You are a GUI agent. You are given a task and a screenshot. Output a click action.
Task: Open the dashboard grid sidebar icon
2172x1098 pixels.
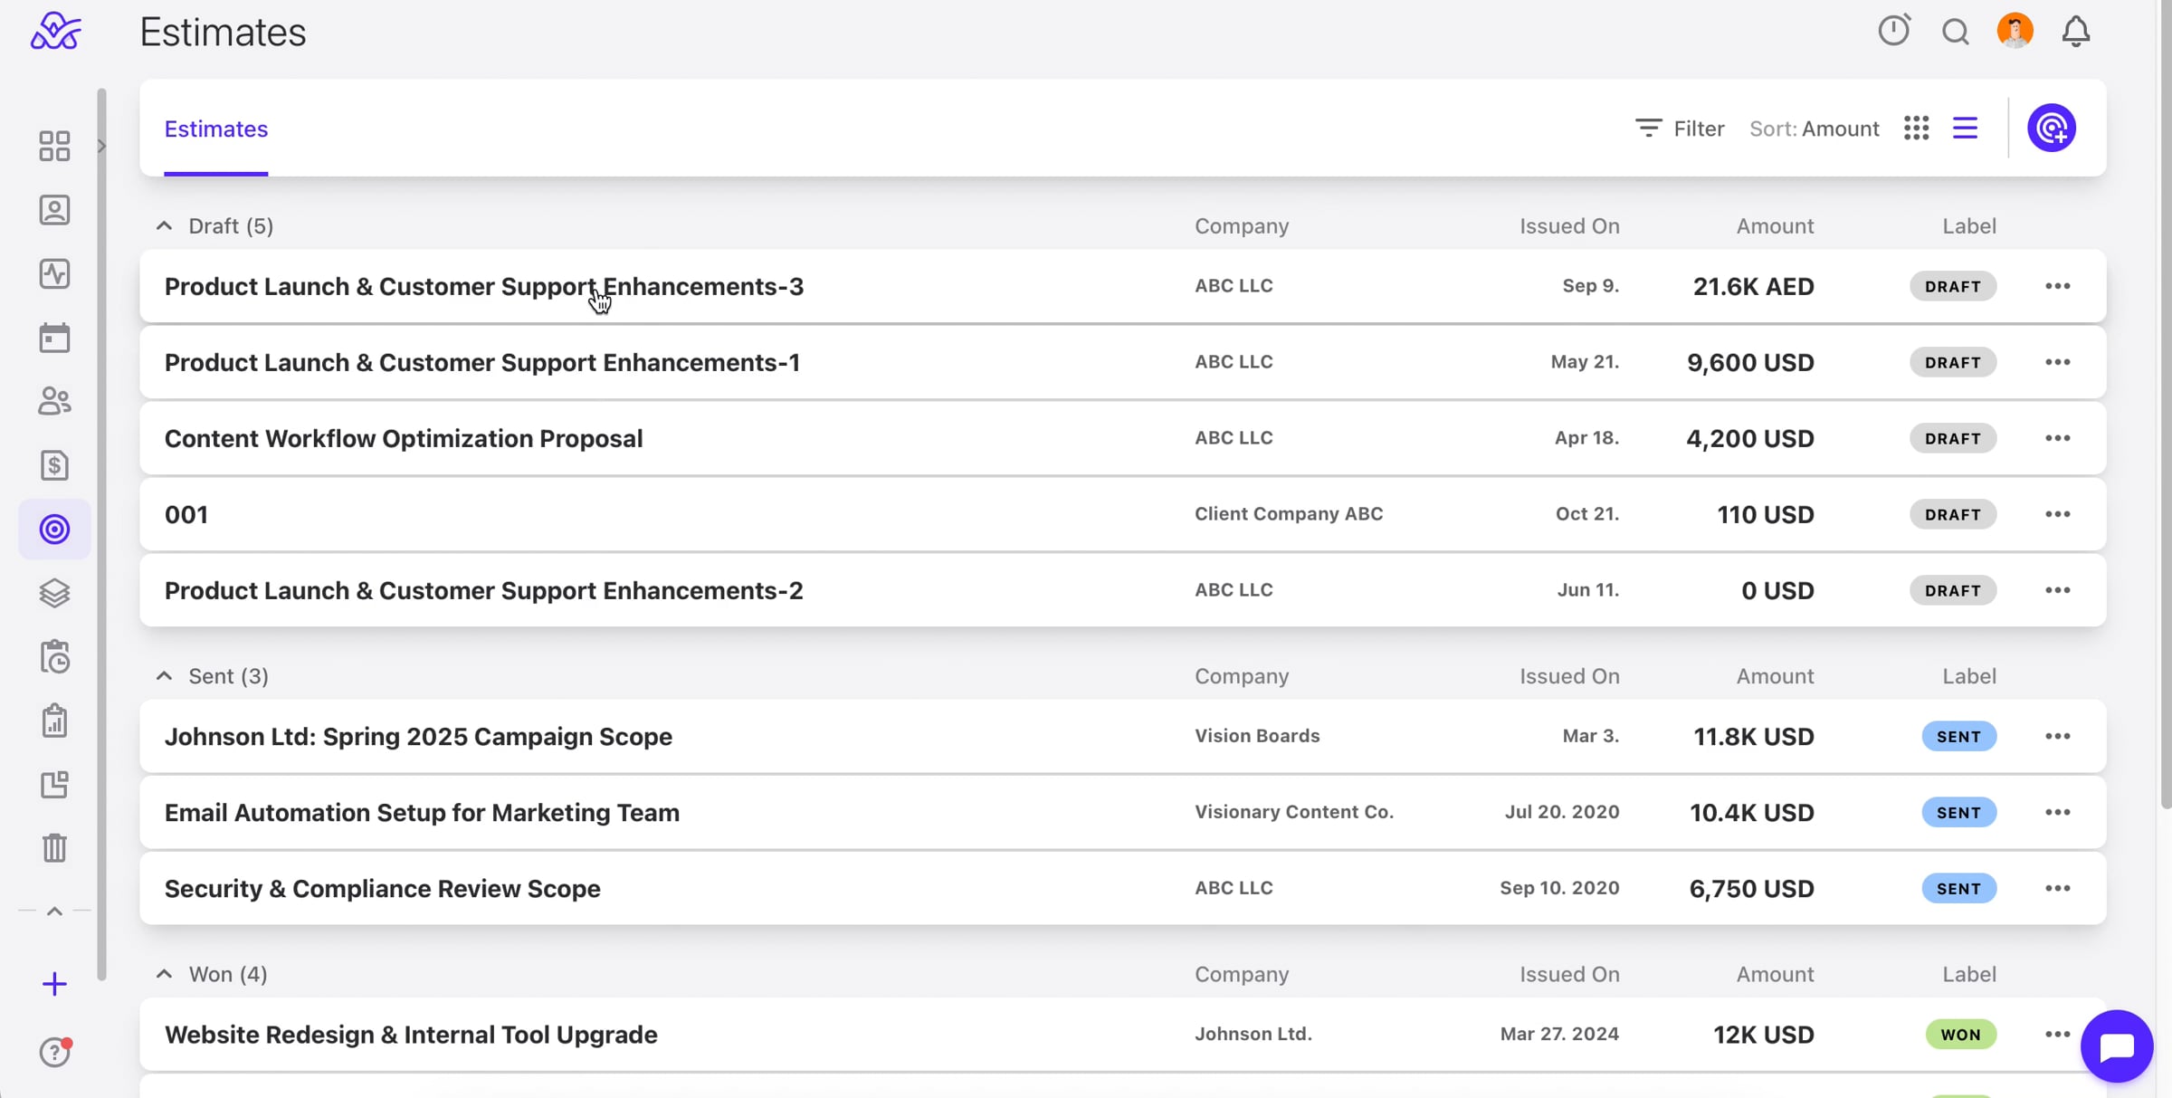[x=54, y=146]
